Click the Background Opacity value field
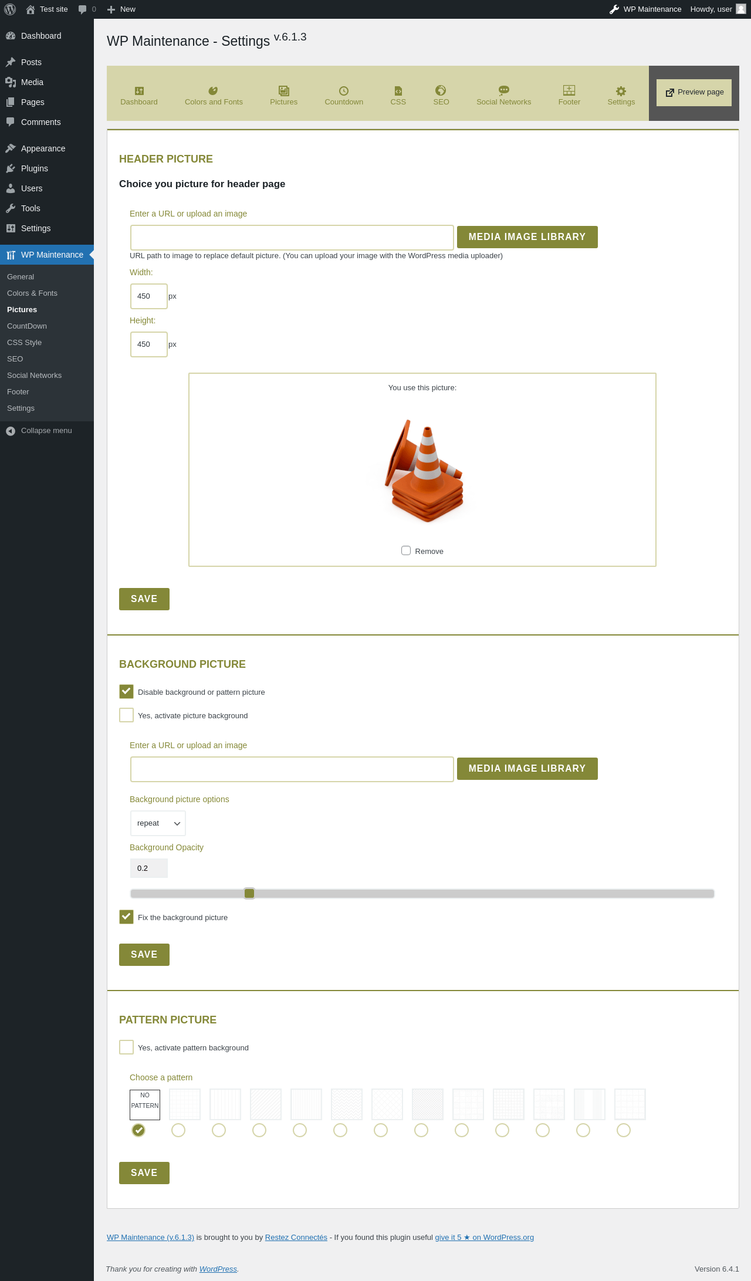 click(x=149, y=868)
